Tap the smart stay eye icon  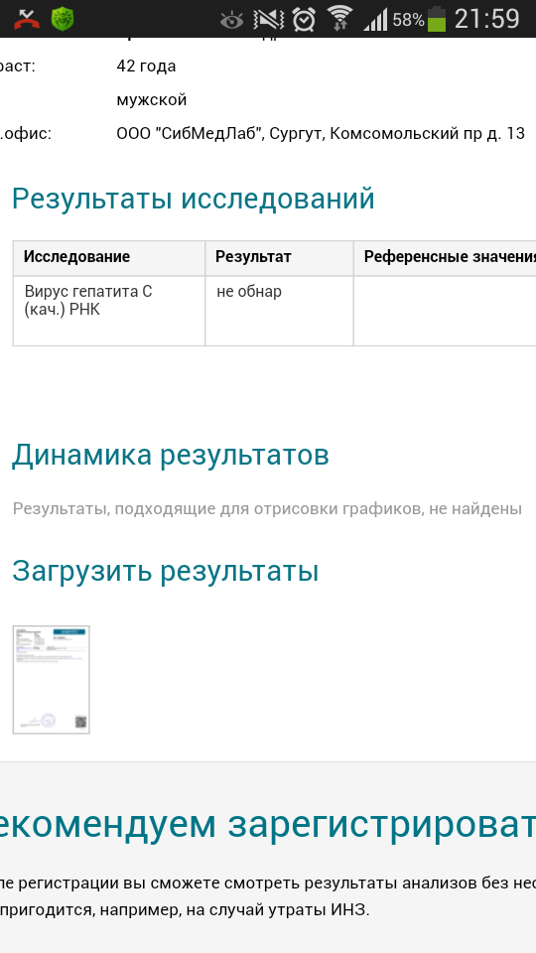tap(231, 20)
